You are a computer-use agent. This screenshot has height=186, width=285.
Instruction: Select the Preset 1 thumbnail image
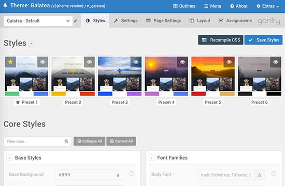coord(26,74)
